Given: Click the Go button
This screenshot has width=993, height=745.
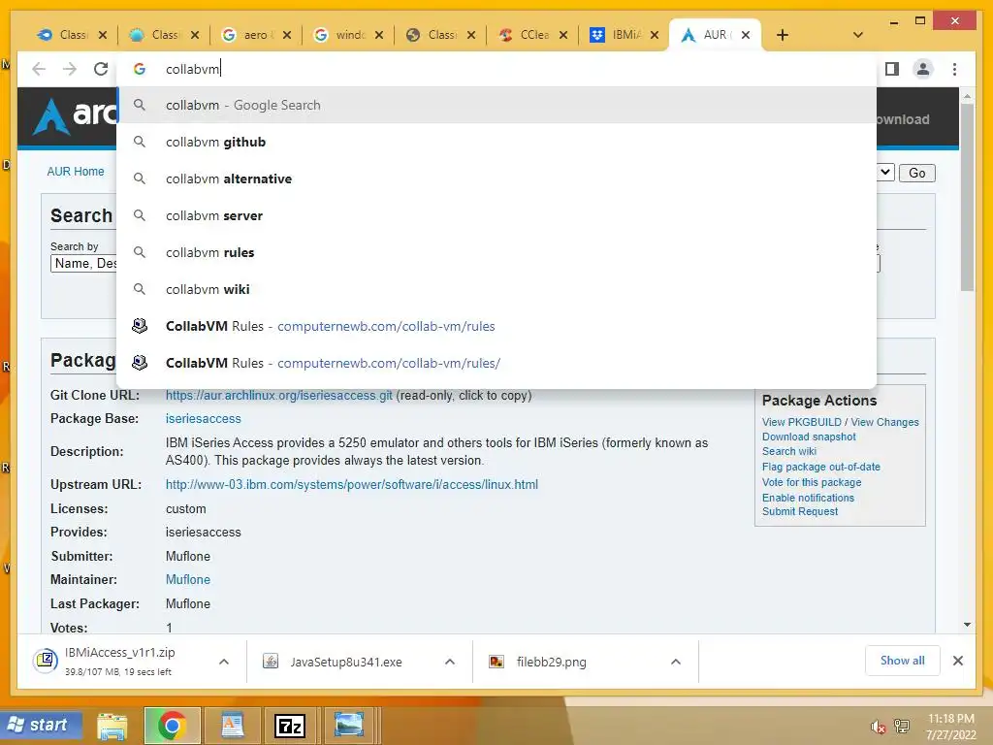Looking at the screenshot, I should point(917,173).
